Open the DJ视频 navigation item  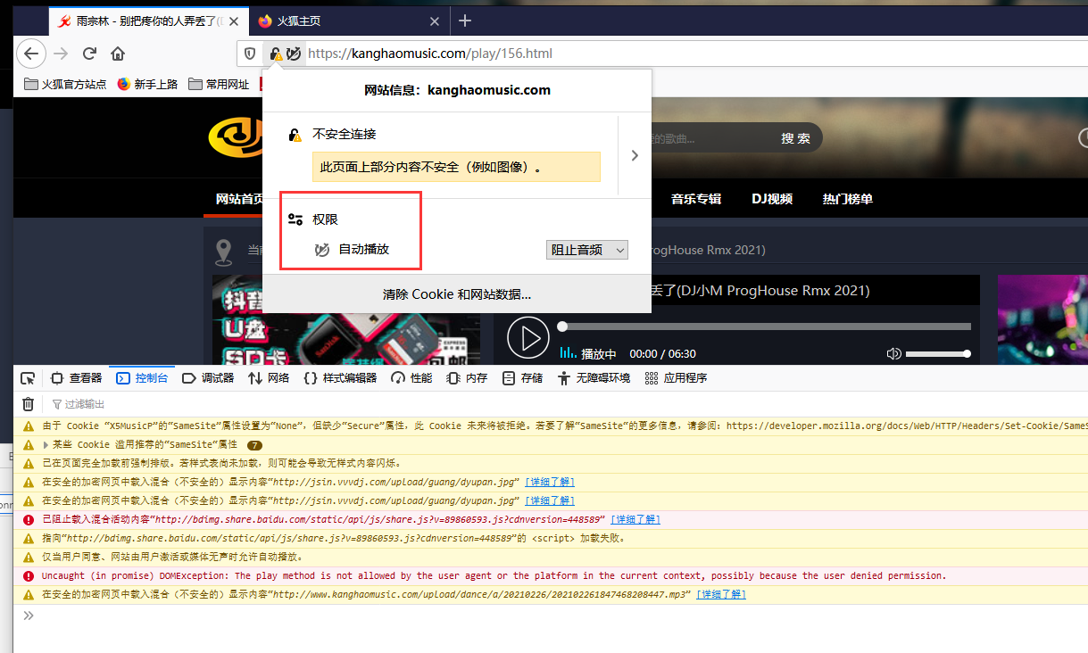coord(772,199)
